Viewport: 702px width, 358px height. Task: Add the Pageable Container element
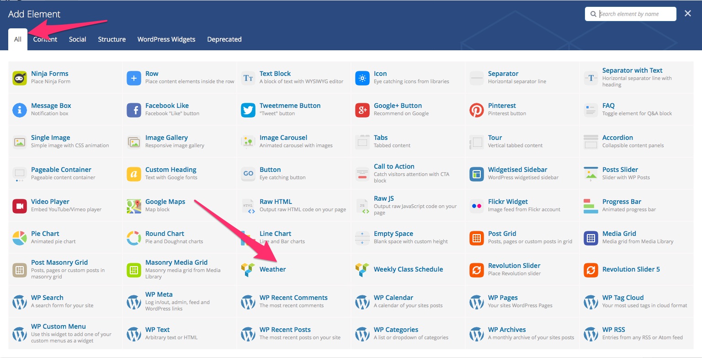click(x=65, y=173)
